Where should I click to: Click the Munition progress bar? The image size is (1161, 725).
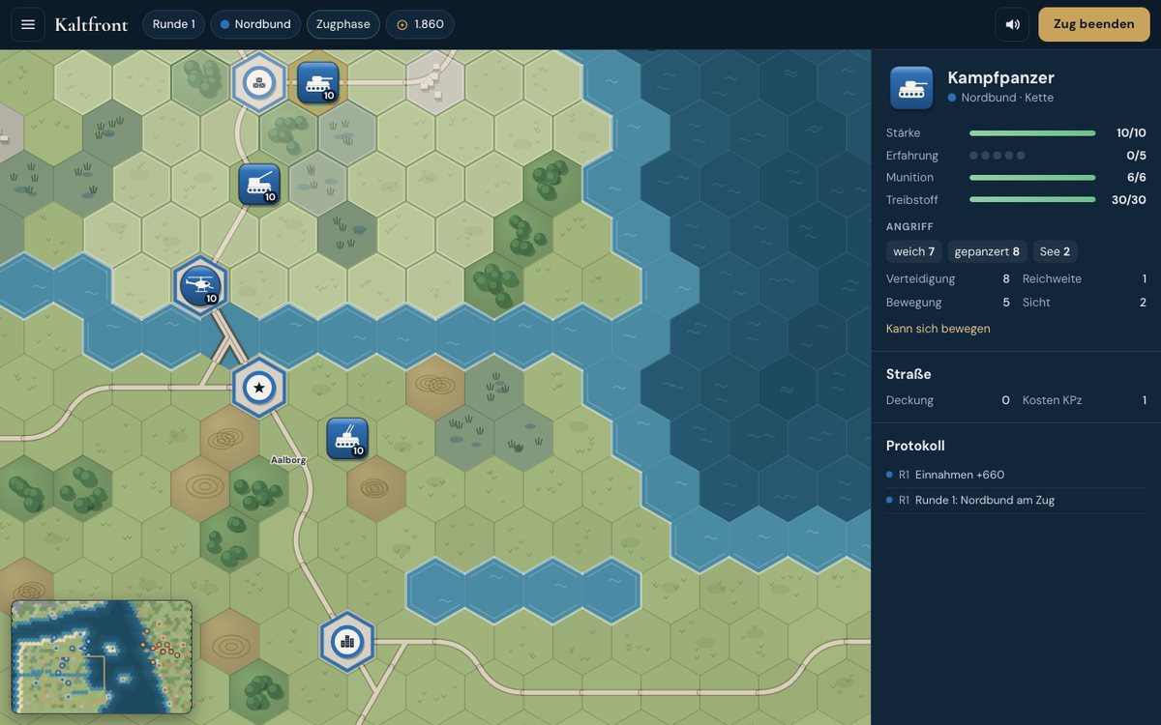coord(1032,178)
